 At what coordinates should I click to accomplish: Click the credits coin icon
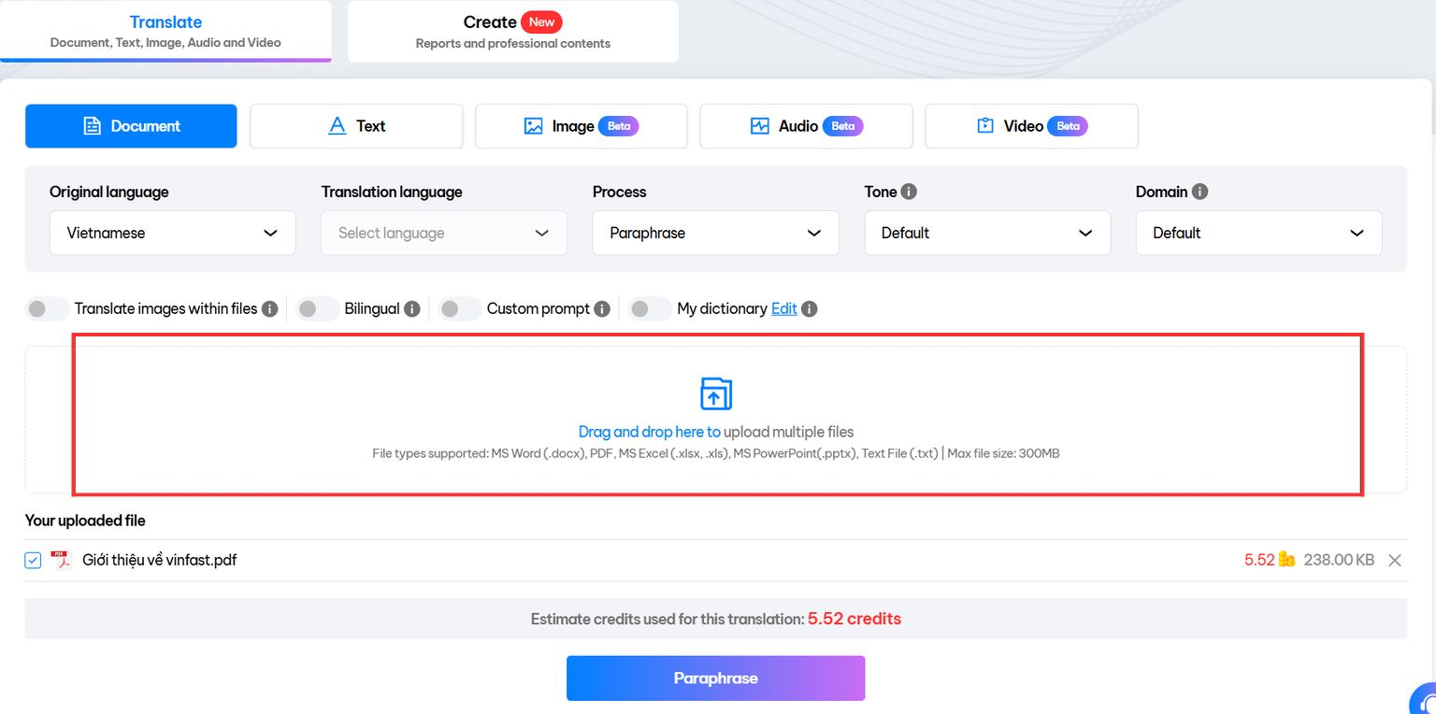click(x=1286, y=560)
